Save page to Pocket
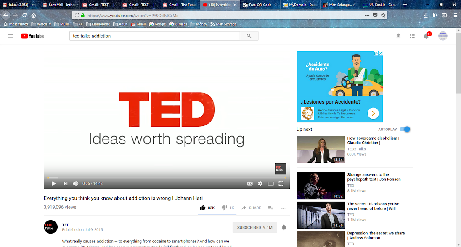This screenshot has height=247, width=461. coord(375,15)
